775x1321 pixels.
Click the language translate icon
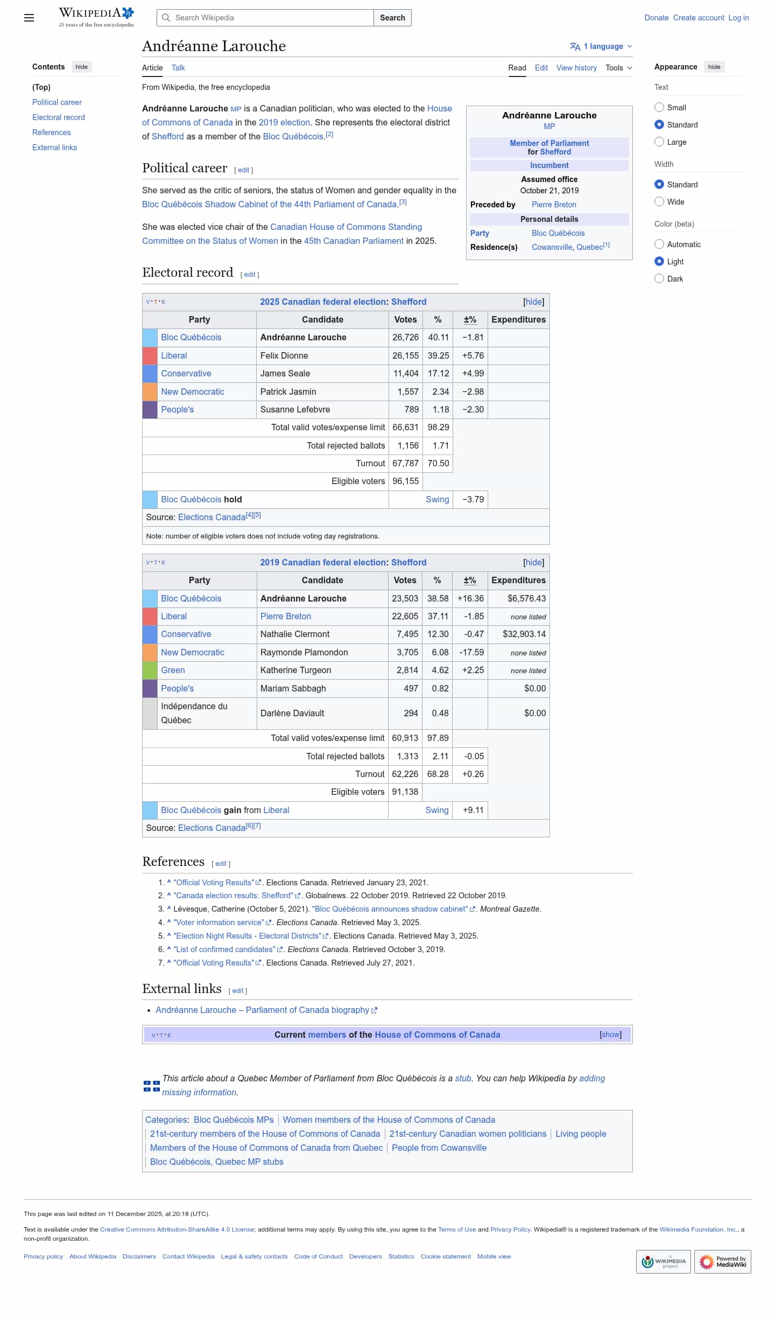[x=575, y=46]
